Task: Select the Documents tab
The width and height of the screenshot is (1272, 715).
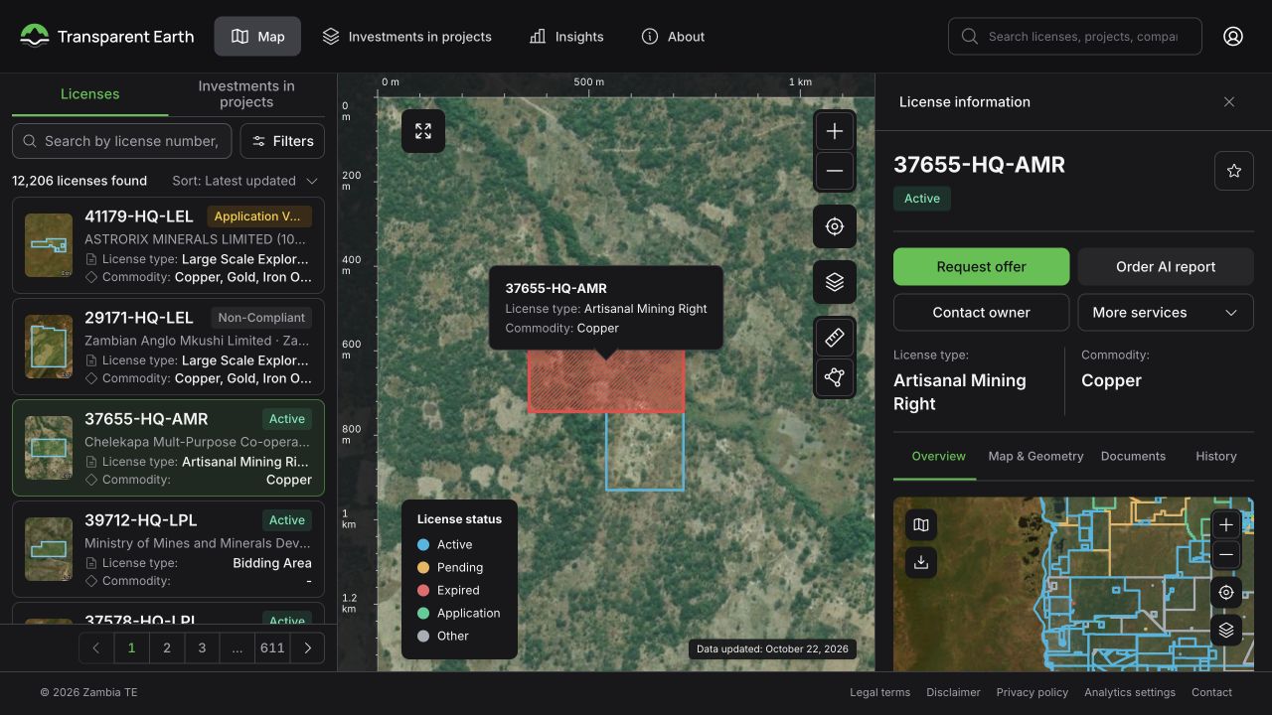Action: pyautogui.click(x=1133, y=457)
